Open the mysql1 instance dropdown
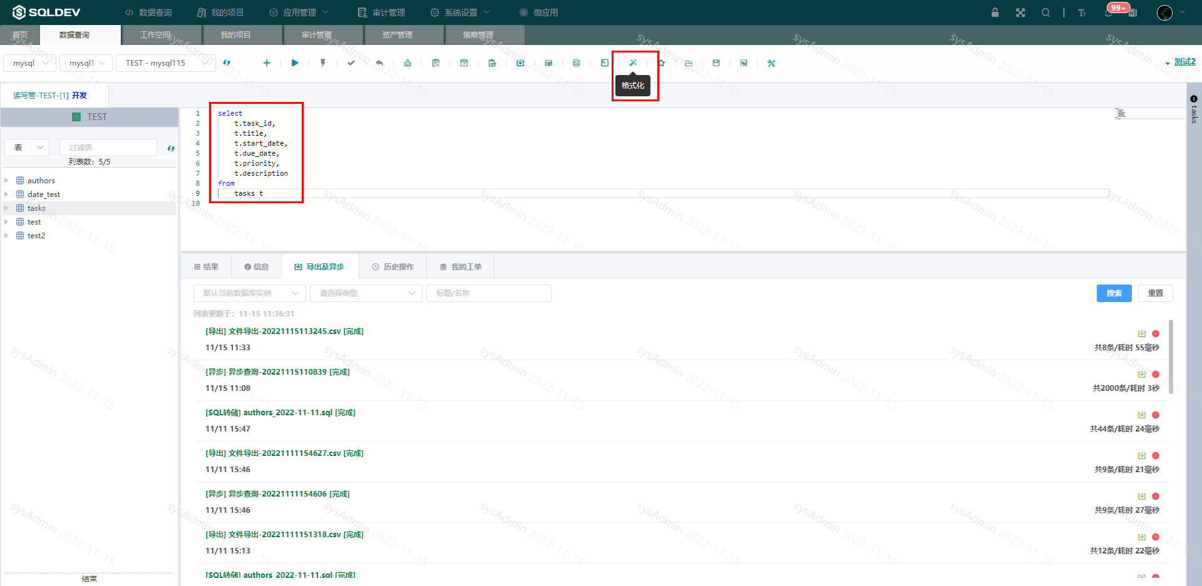 click(x=86, y=63)
